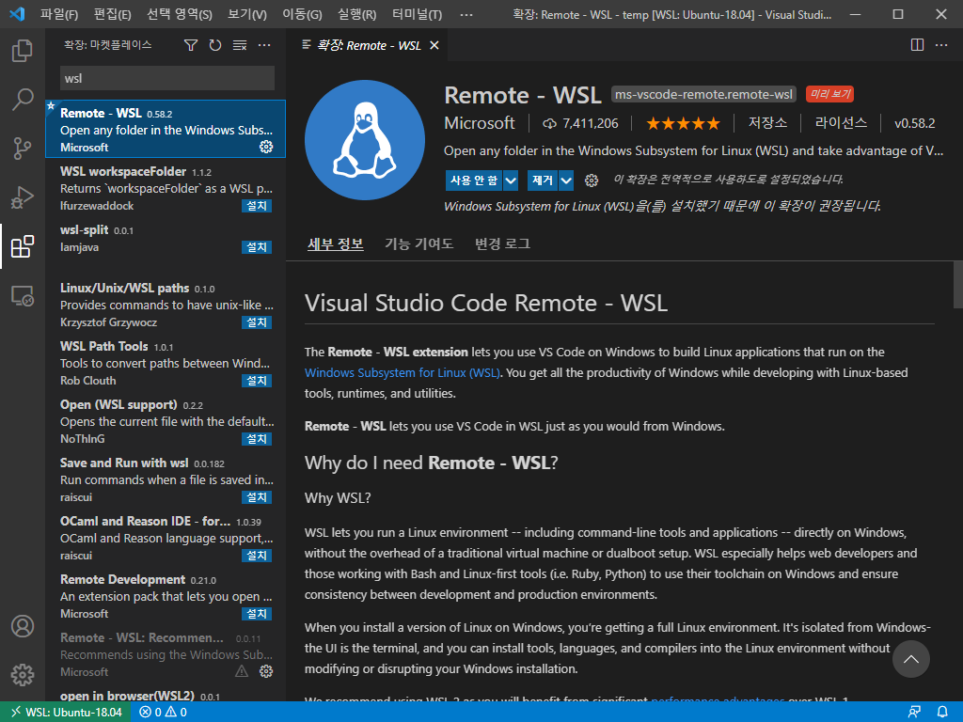The image size is (963, 722).
Task: Install Open (WSL support) extension
Action: pyautogui.click(x=257, y=439)
